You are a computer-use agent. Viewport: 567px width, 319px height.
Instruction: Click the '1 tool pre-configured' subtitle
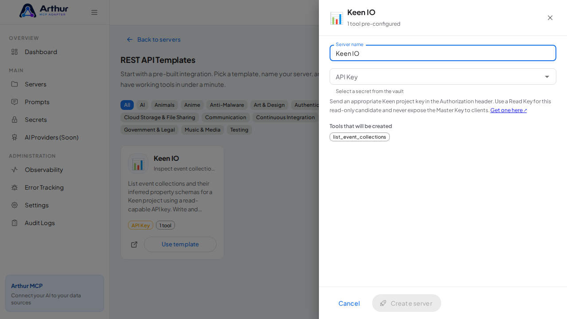(x=374, y=24)
